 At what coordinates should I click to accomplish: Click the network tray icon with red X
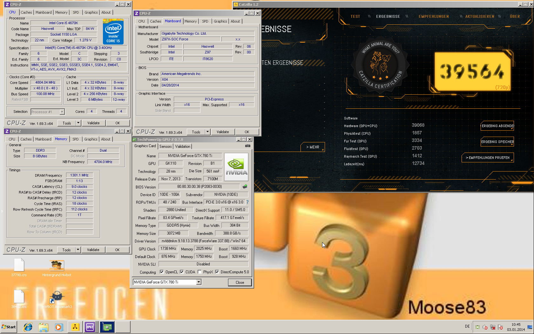pos(493,327)
